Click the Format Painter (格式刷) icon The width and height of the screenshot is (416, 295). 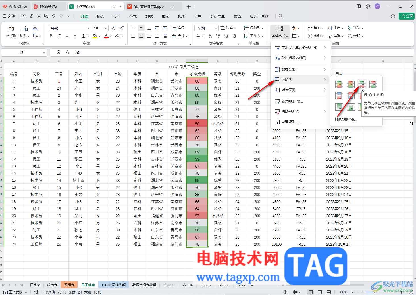pos(11,28)
